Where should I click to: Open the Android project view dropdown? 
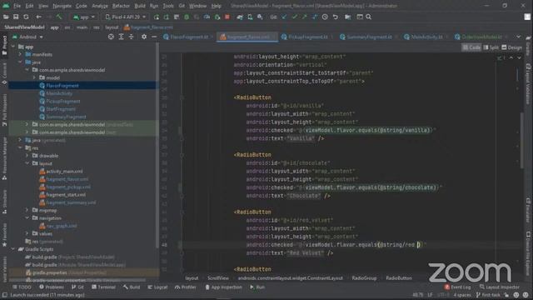click(x=27, y=37)
